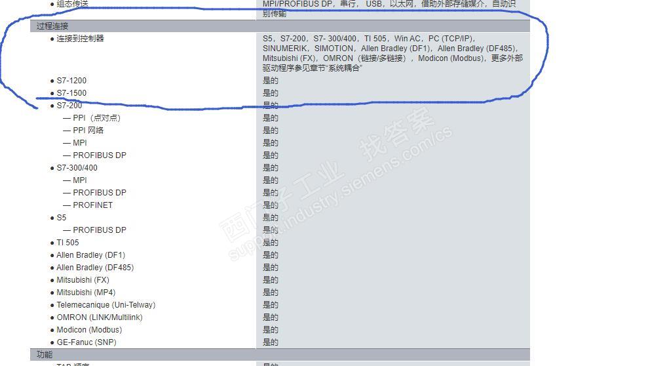Screen dimensions: 667x366
Task: Click the 是的 value for Mitsubishi (MP4)
Action: point(270,293)
